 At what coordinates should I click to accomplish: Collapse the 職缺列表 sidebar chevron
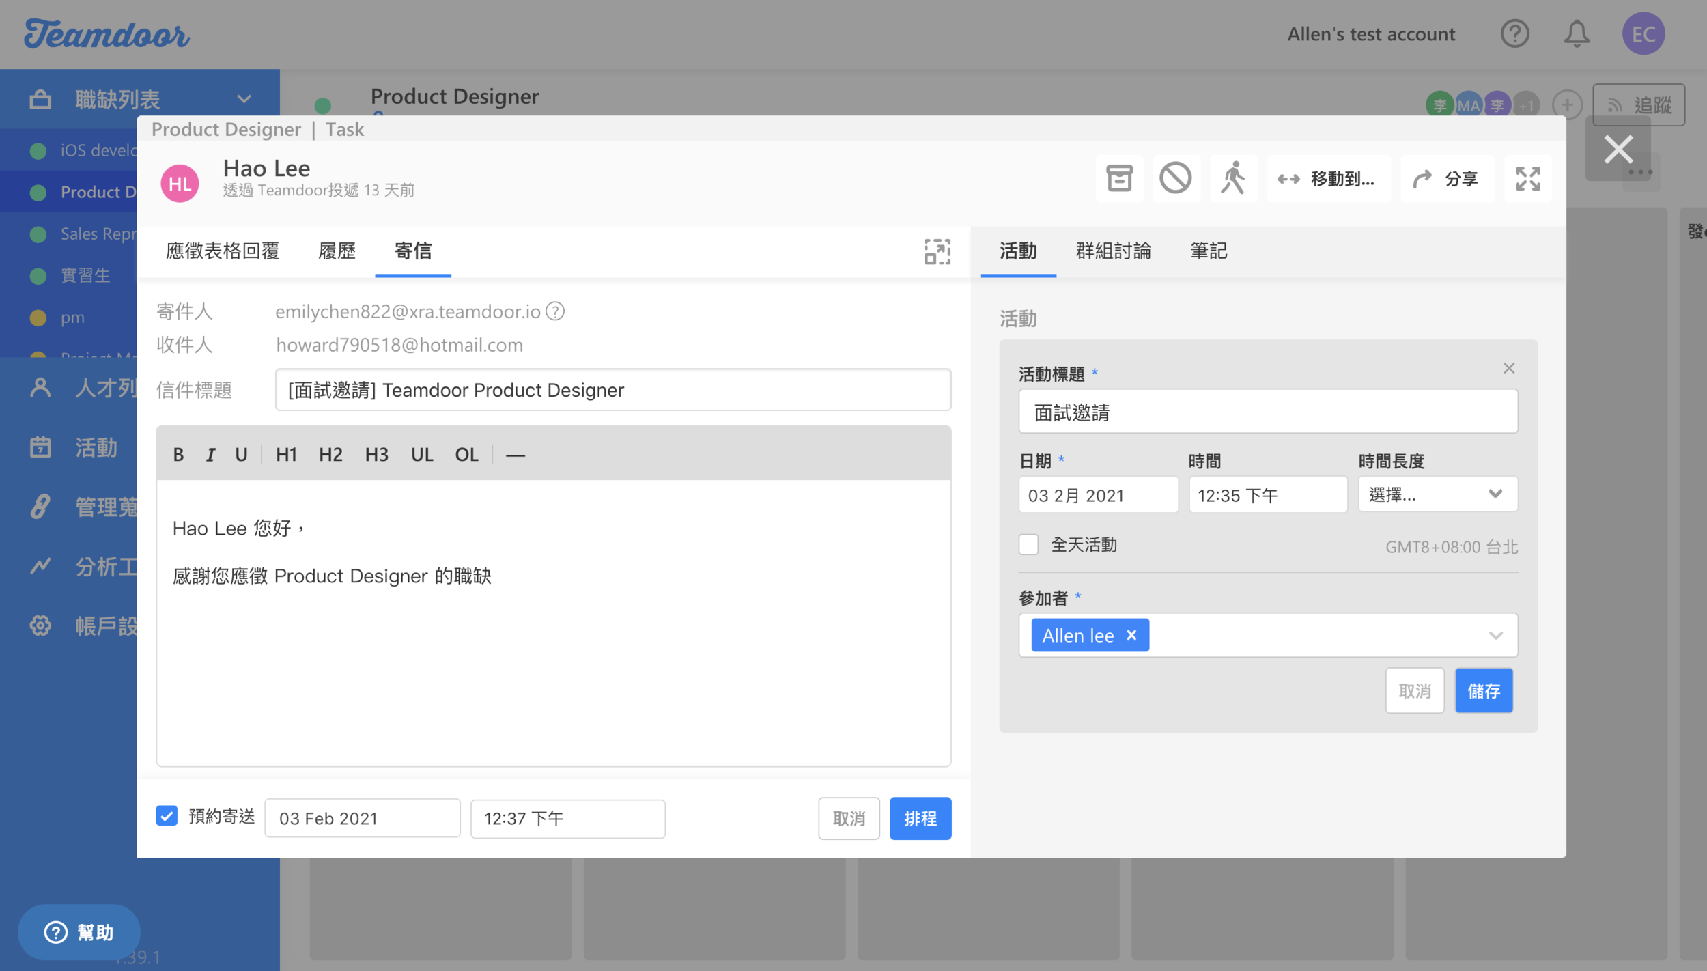244,99
